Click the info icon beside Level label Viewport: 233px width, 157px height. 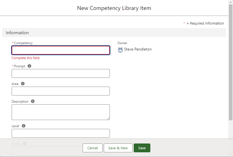pos(24,126)
